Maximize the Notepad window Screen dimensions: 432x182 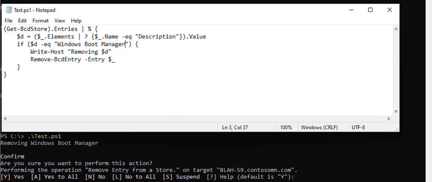370,10
